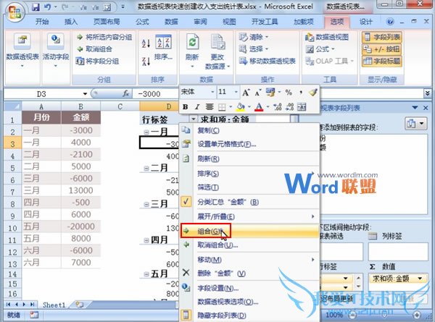
Task: Choose 数据透视表选项(O) in the context menu
Action: pos(249,302)
